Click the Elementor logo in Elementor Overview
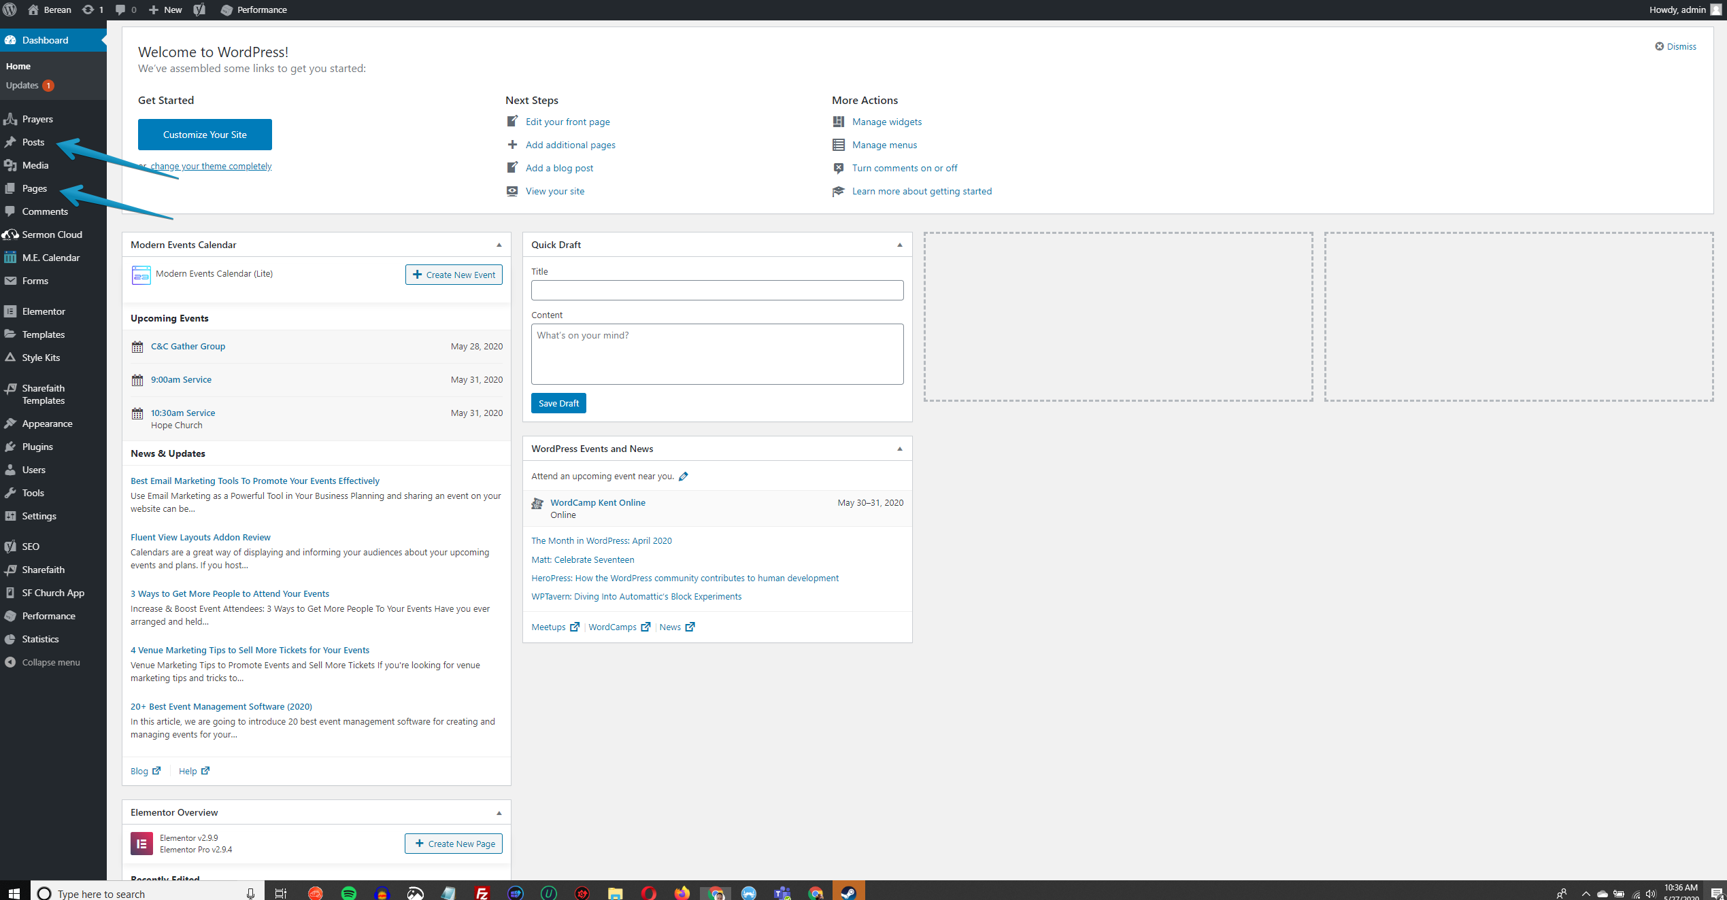 tap(141, 844)
